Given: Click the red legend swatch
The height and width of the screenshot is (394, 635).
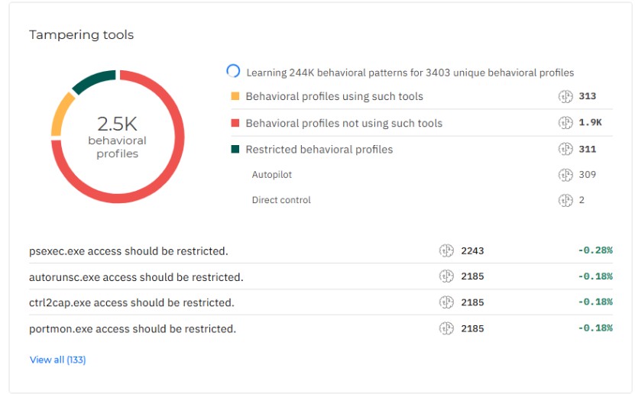Looking at the screenshot, I should click(x=235, y=123).
